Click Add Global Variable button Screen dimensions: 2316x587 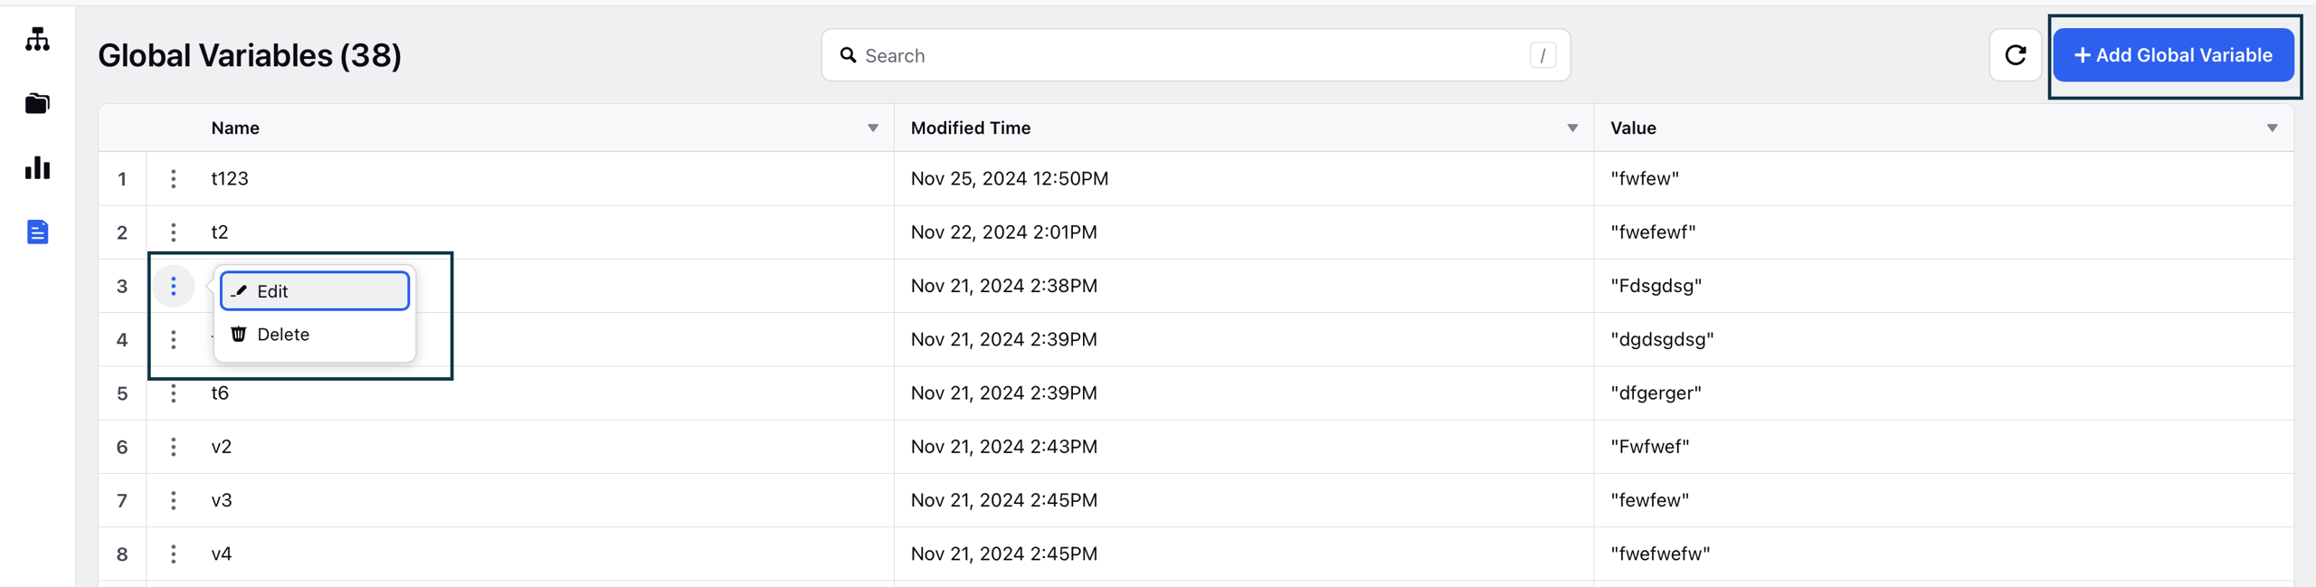click(x=2173, y=55)
